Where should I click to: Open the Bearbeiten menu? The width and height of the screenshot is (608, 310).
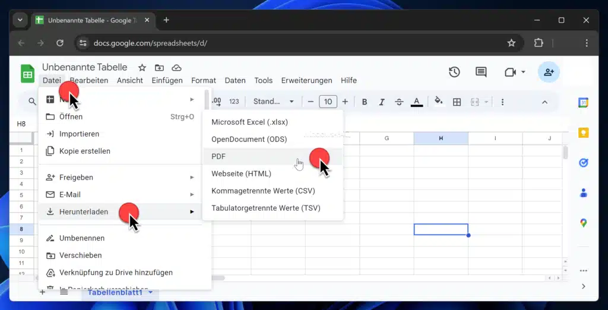tap(89, 81)
